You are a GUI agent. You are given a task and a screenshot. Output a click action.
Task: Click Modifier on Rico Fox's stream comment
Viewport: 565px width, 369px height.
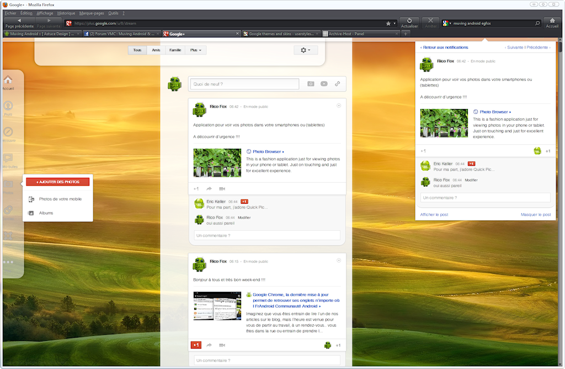[244, 218]
